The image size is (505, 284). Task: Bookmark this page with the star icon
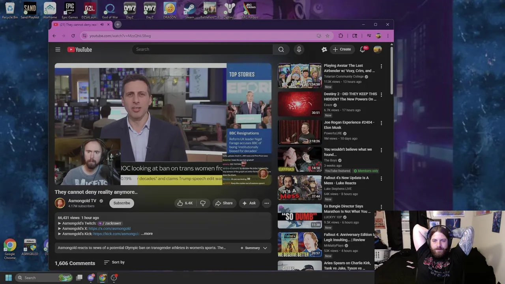coord(327,36)
